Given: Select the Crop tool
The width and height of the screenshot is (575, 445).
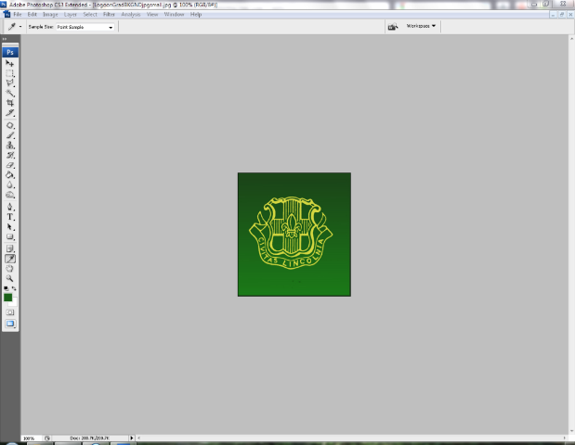Looking at the screenshot, I should (10, 103).
